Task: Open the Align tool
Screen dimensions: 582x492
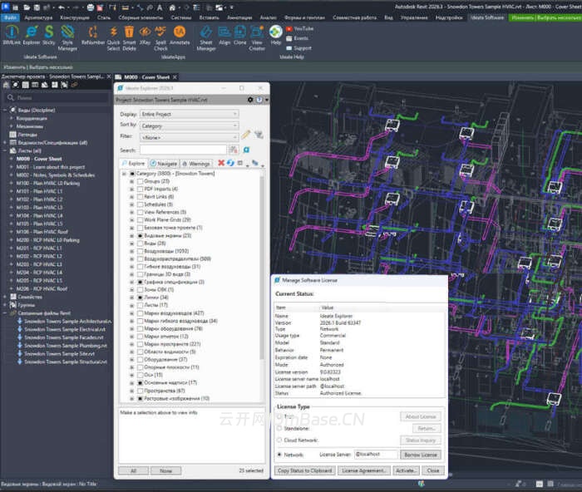Action: [224, 35]
